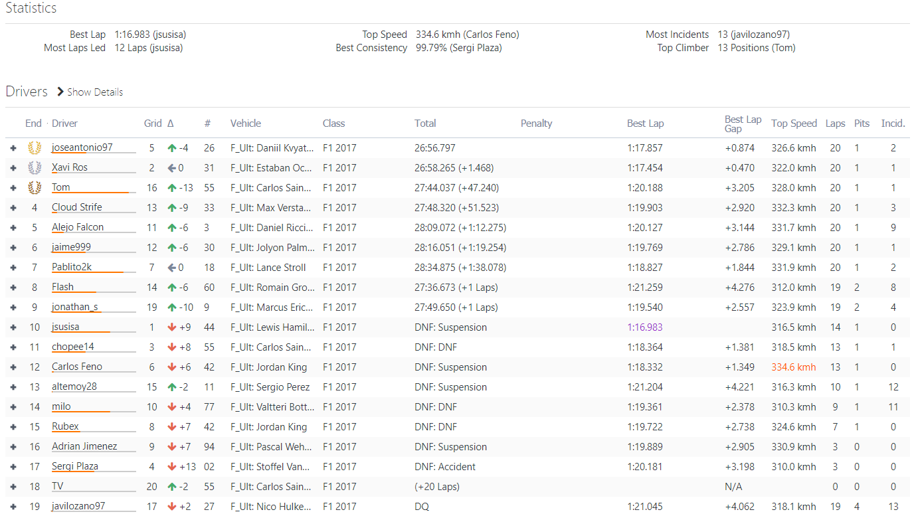The image size is (912, 516).
Task: Click silver laurel trophy for second place
Action: [35, 168]
